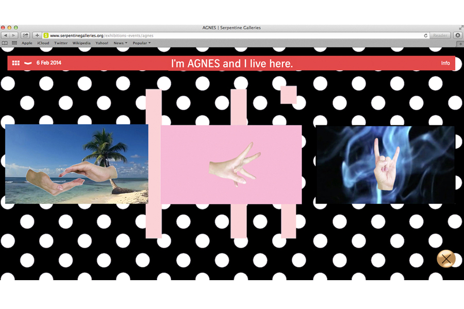This screenshot has height=309, width=464.
Task: Open Top Sites grid
Action: pos(14,43)
